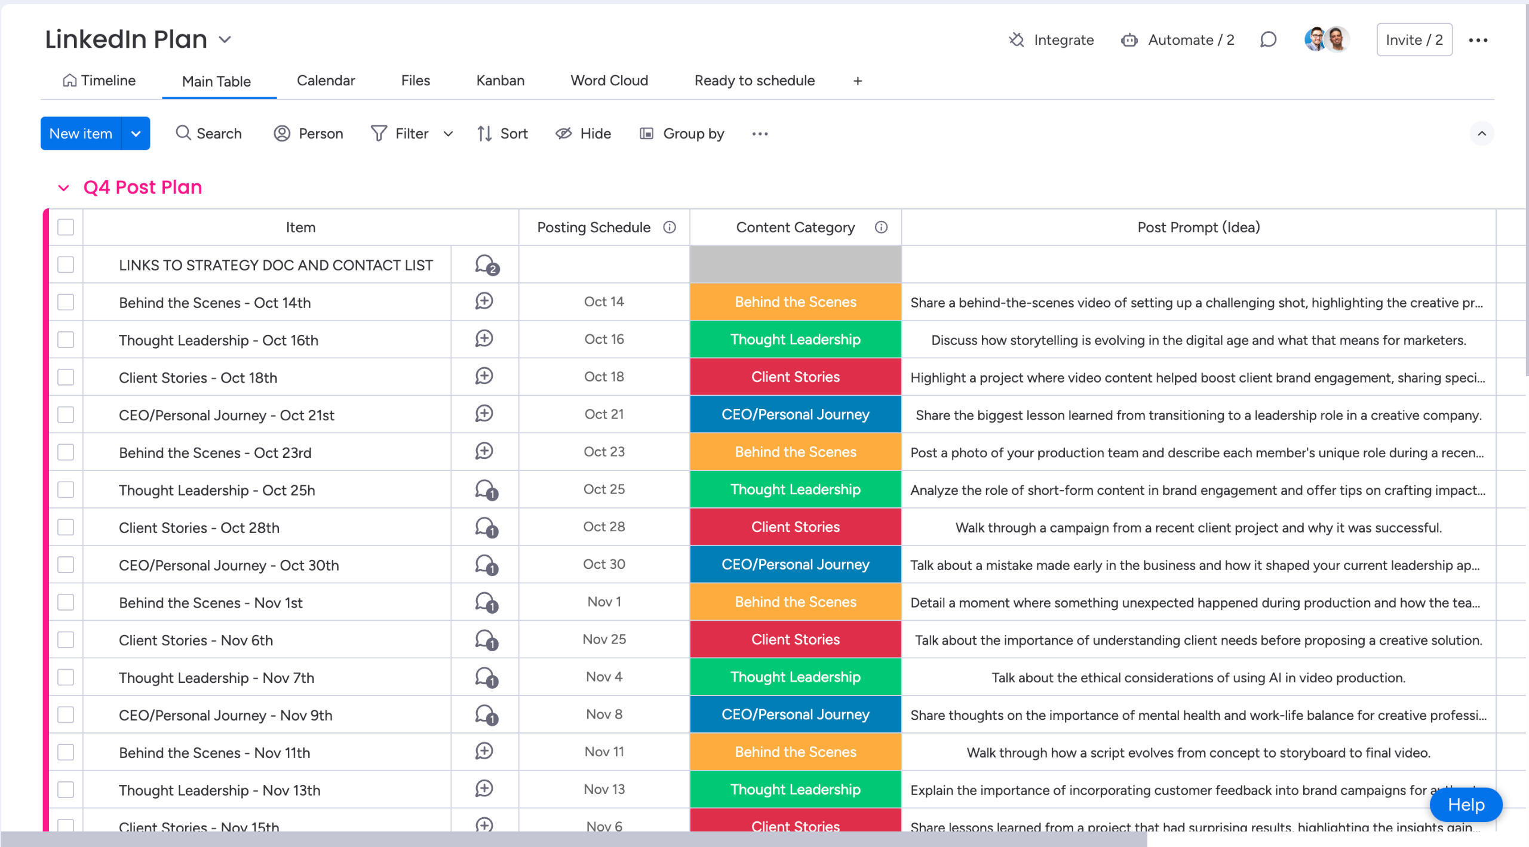Expand the New item dropdown arrow
1529x847 pixels.
(136, 133)
